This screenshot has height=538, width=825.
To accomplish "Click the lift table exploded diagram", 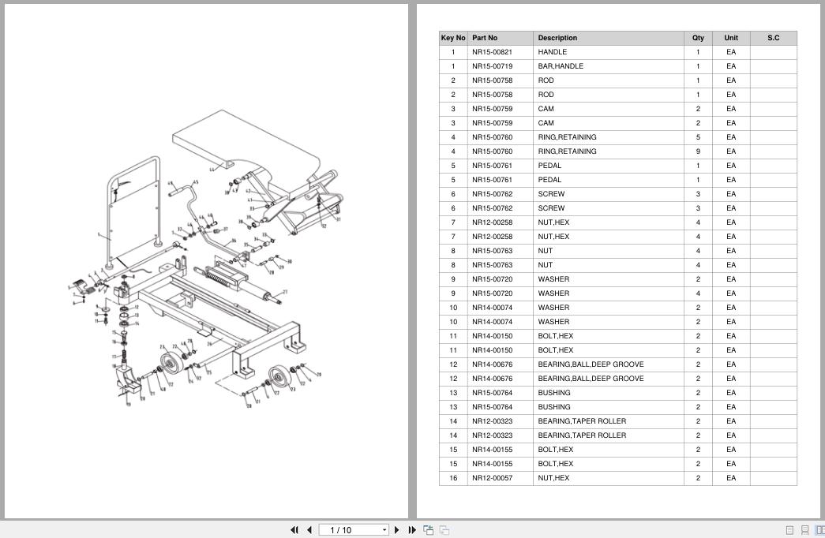I will click(206, 259).
